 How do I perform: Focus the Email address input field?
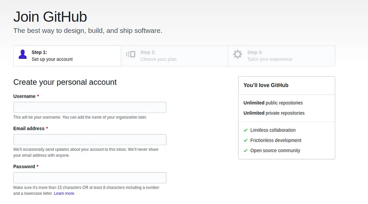click(90, 140)
